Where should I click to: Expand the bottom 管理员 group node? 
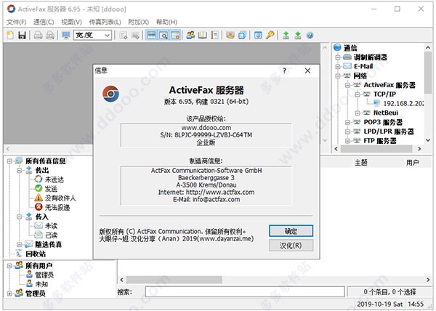(9, 294)
